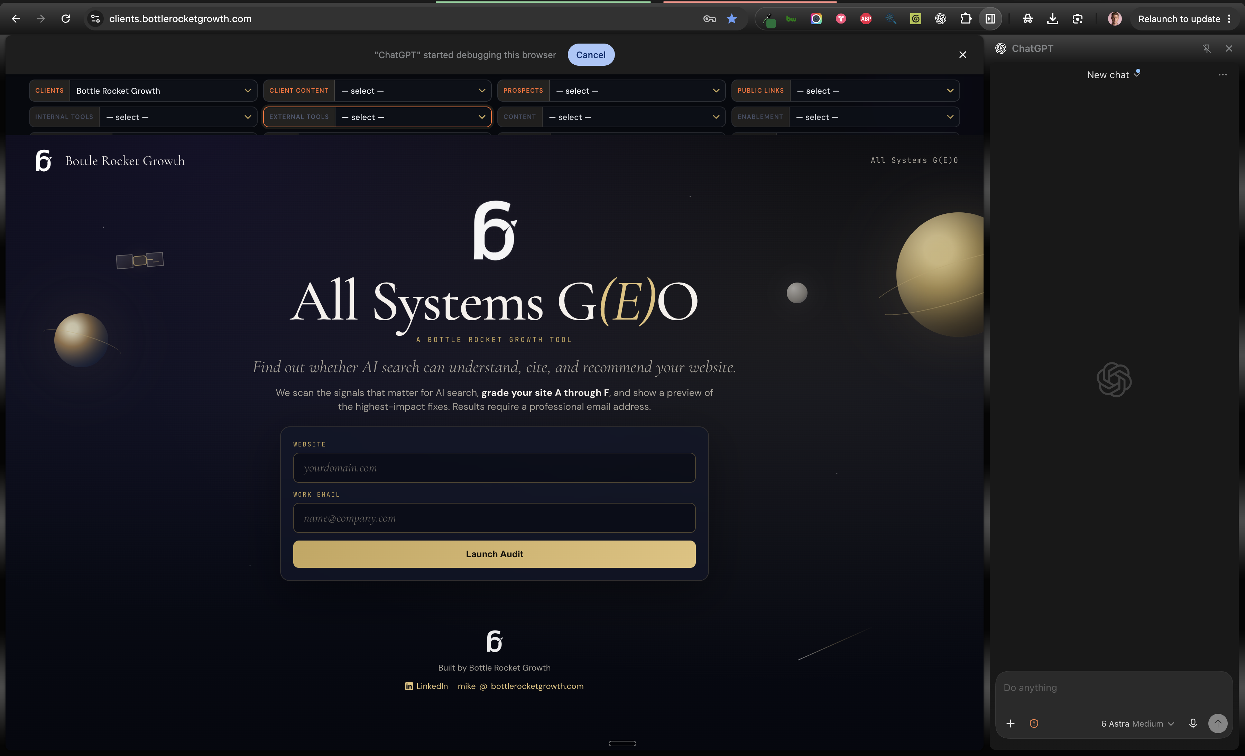Open the saved passwords key icon
Viewport: 1245px width, 756px height.
tap(709, 19)
